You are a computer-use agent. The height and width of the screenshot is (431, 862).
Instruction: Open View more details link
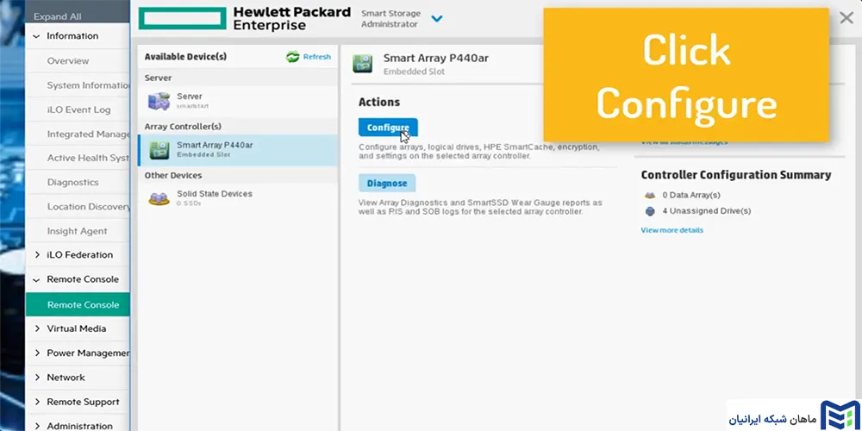click(x=671, y=230)
